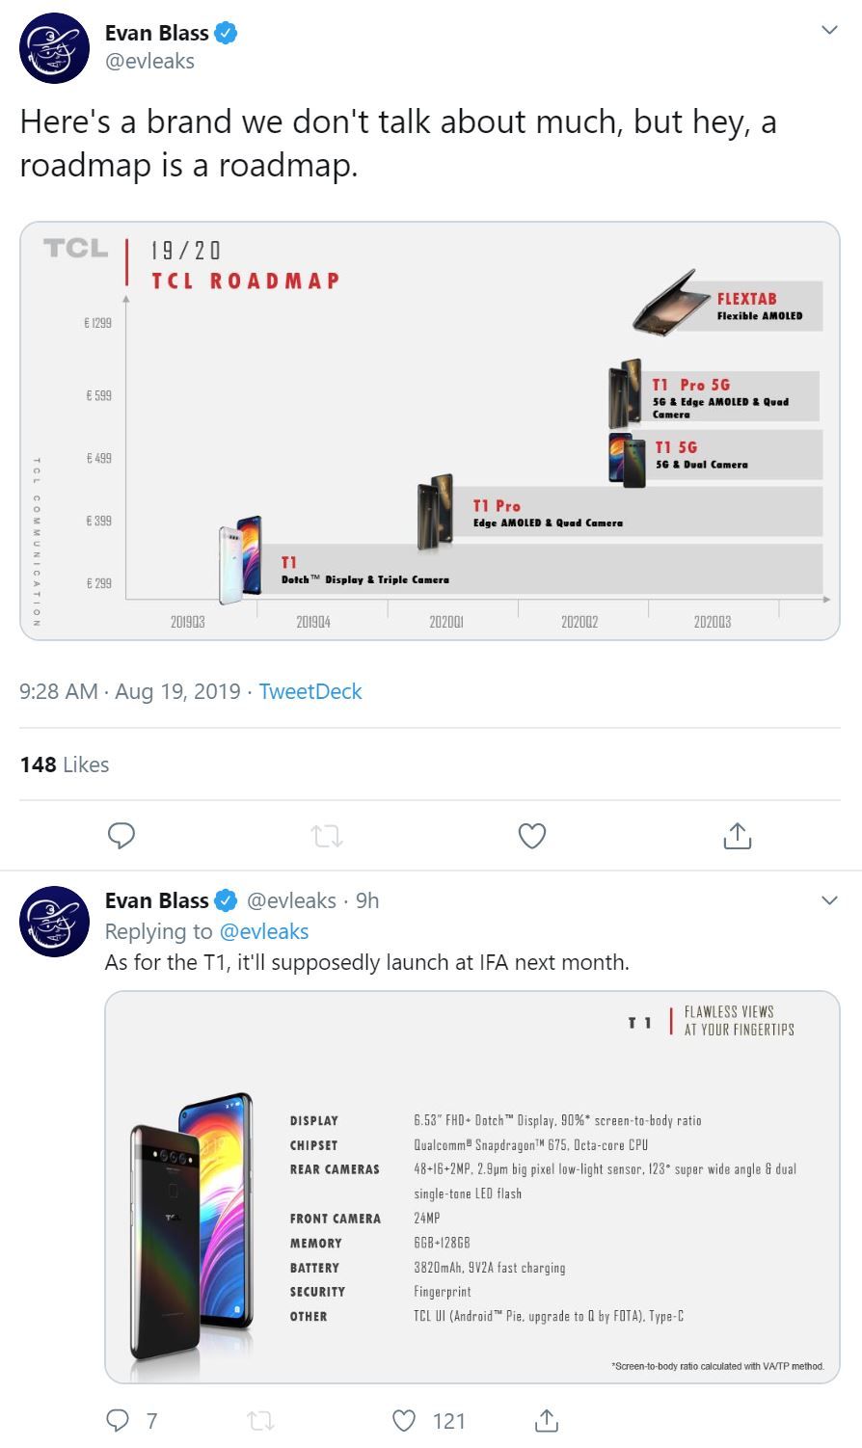Image resolution: width=862 pixels, height=1448 pixels.
Task: Open Evan Blass profile avatar at top
Action: tap(54, 48)
